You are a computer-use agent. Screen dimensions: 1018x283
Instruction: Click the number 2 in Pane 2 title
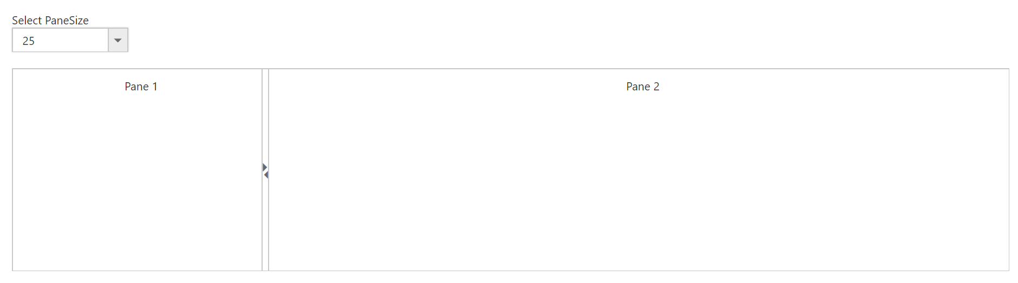[656, 87]
